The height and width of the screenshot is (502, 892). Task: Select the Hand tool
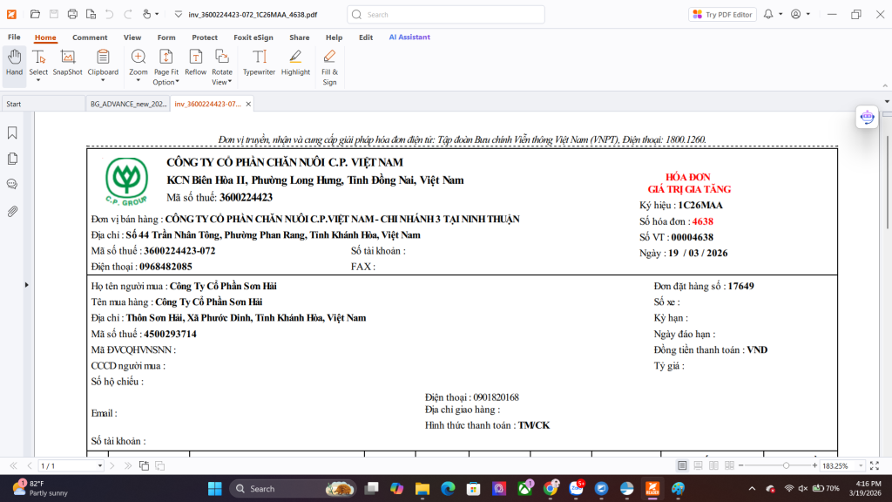point(14,63)
